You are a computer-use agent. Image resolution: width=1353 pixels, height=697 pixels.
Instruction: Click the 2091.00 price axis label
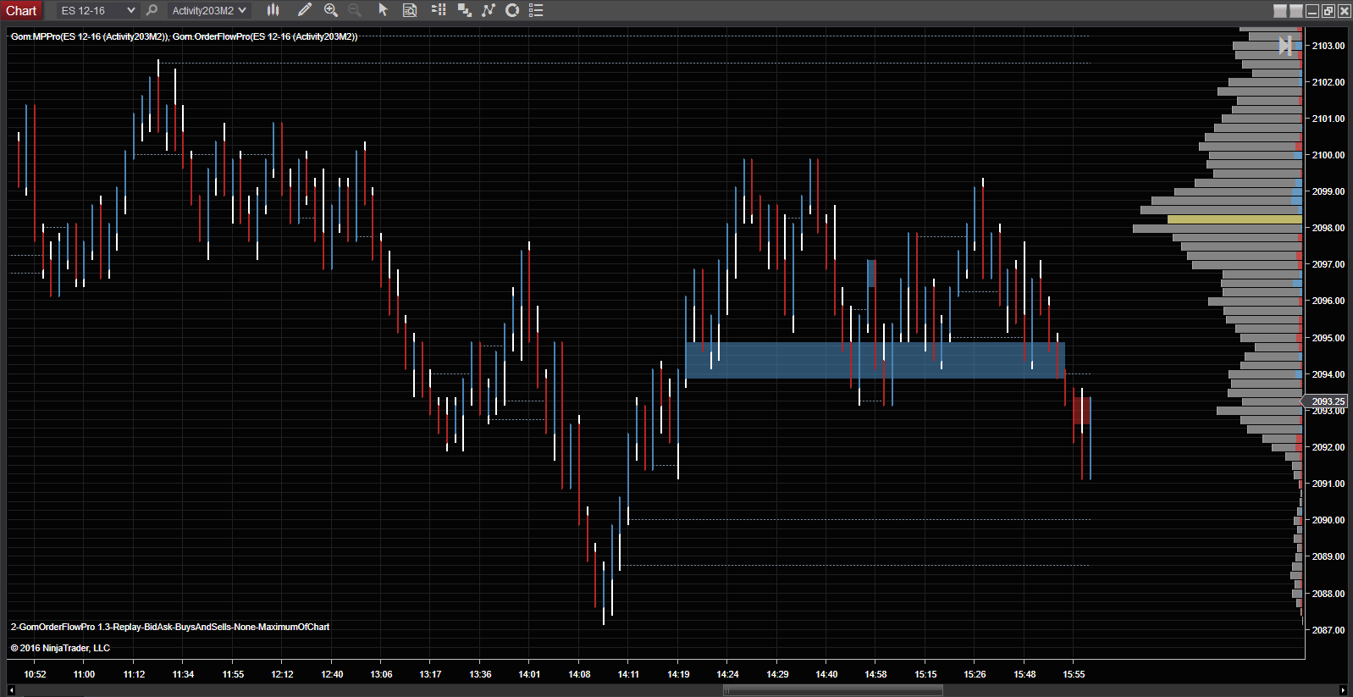[1328, 484]
